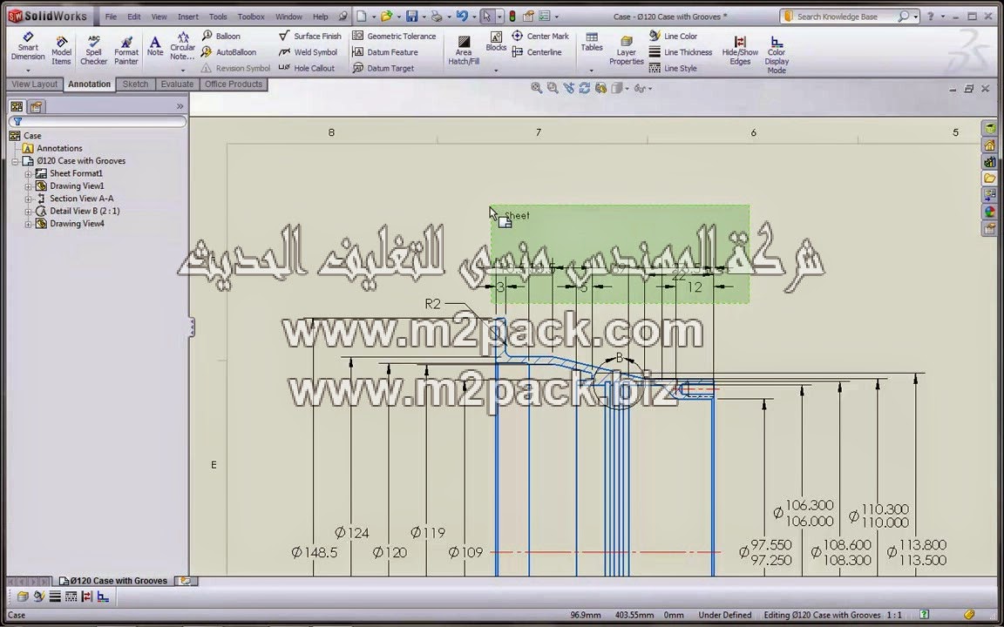1004x627 pixels.
Task: Open the Insert menu
Action: click(187, 17)
